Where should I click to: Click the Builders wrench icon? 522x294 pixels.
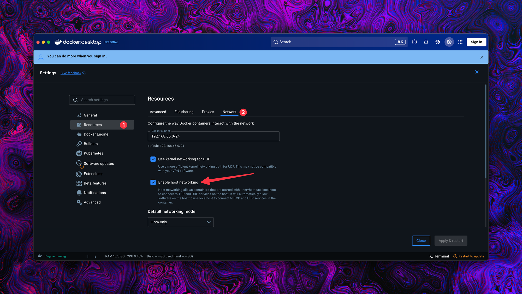click(x=79, y=144)
